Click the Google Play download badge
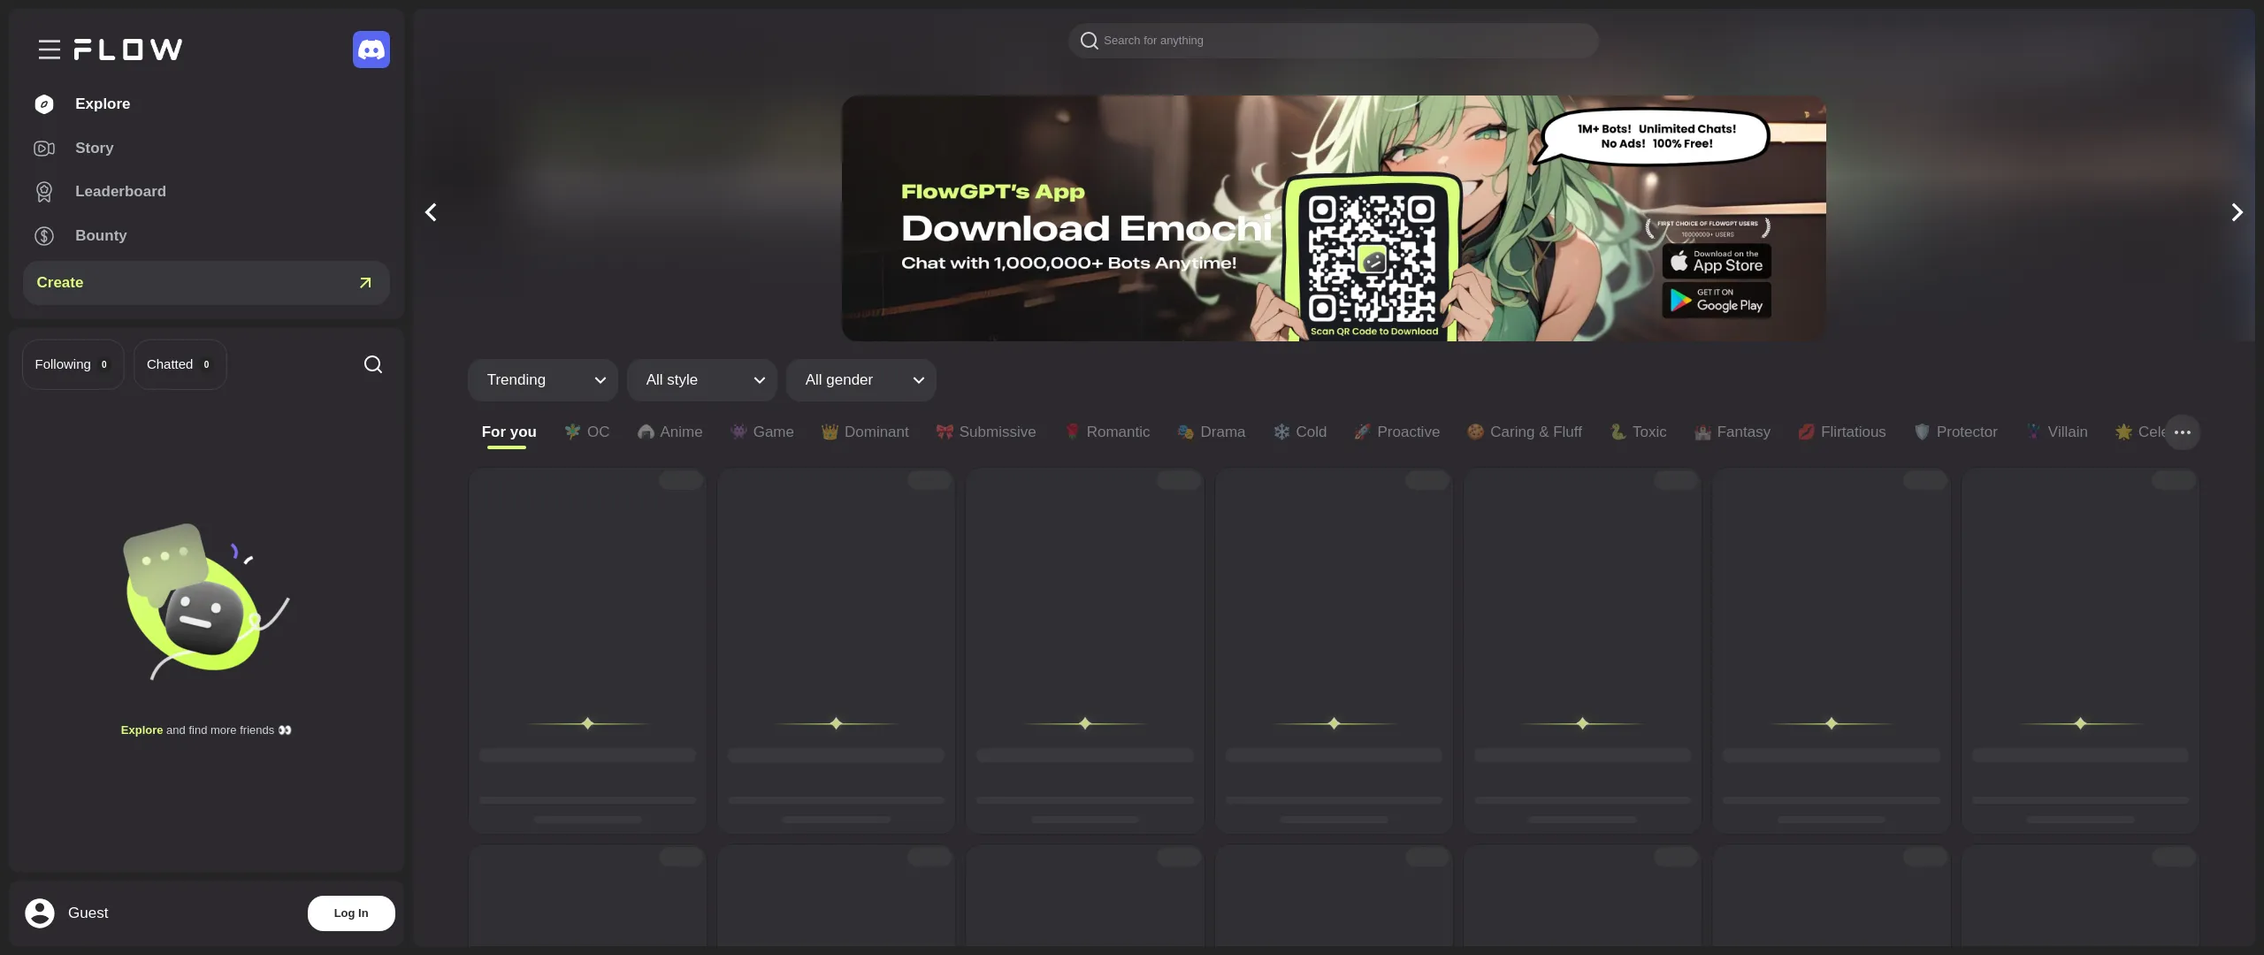The image size is (2264, 955). click(x=1717, y=301)
